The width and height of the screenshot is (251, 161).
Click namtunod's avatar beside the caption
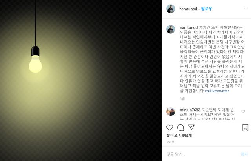coord(171,29)
